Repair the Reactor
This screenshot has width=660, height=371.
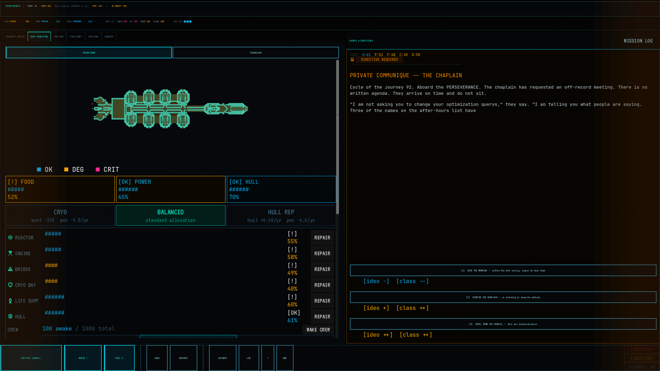(x=322, y=237)
